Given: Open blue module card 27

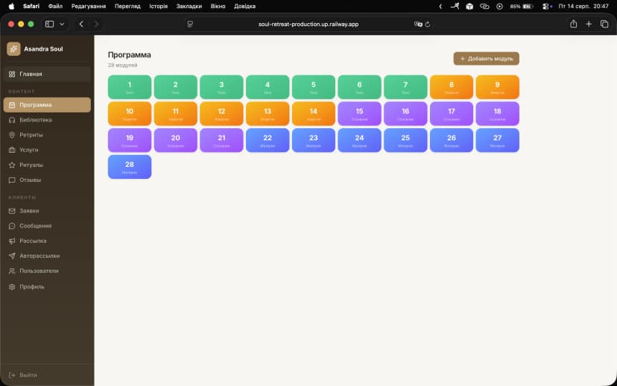Looking at the screenshot, I should [497, 140].
